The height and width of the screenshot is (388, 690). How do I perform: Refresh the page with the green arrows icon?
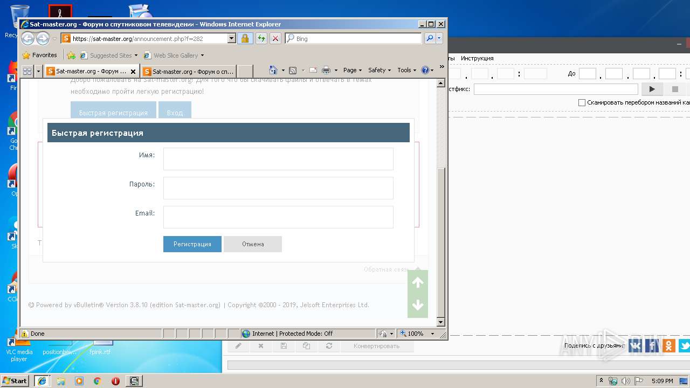[261, 38]
